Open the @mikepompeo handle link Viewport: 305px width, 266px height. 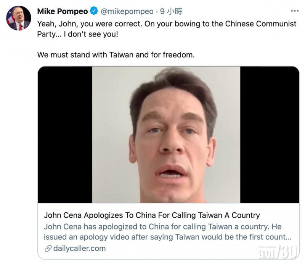pos(127,11)
